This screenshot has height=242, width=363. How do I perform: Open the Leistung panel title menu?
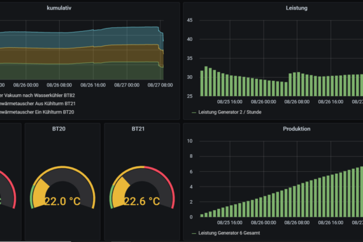pyautogui.click(x=297, y=8)
